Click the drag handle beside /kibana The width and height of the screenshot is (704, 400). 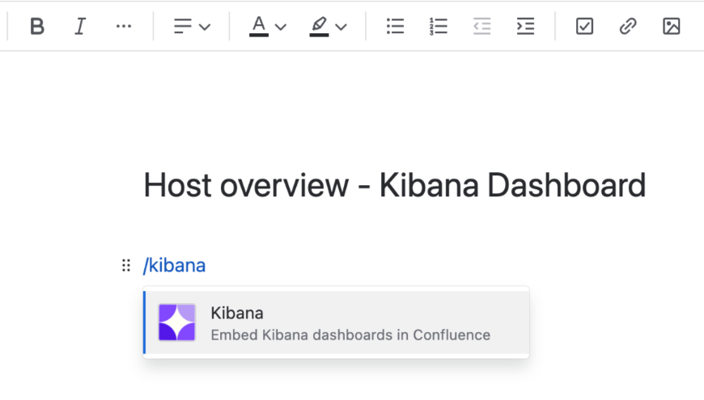pyautogui.click(x=126, y=266)
